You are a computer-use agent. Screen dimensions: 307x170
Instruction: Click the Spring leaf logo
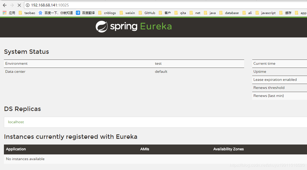click(102, 27)
